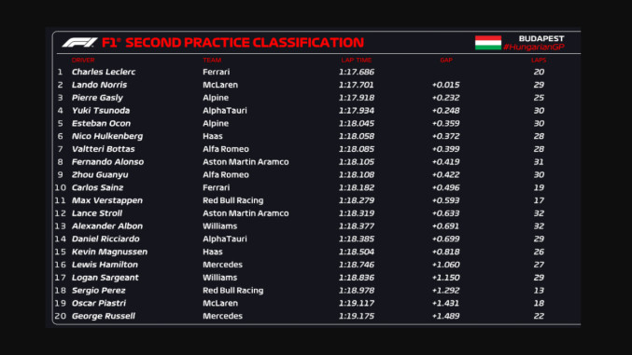632x355 pixels.
Task: Select the Charles Leclerc driver name
Action: coord(104,72)
